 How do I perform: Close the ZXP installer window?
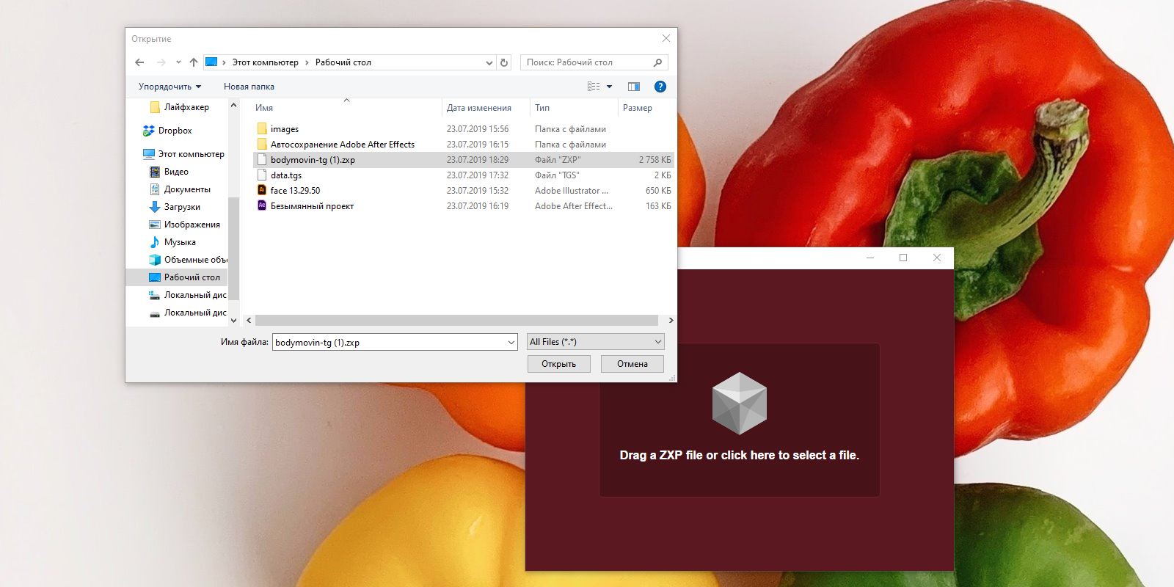click(937, 258)
